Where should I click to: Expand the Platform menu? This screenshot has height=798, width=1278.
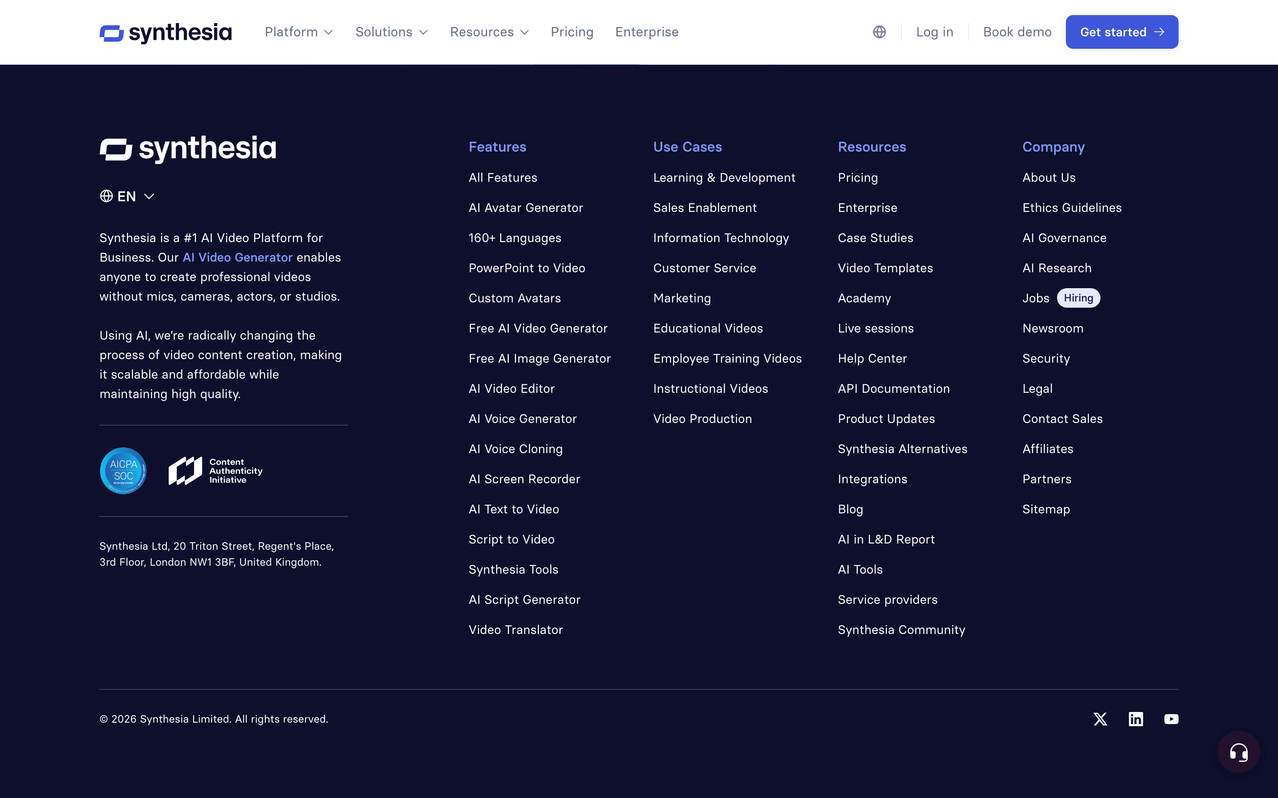click(299, 31)
